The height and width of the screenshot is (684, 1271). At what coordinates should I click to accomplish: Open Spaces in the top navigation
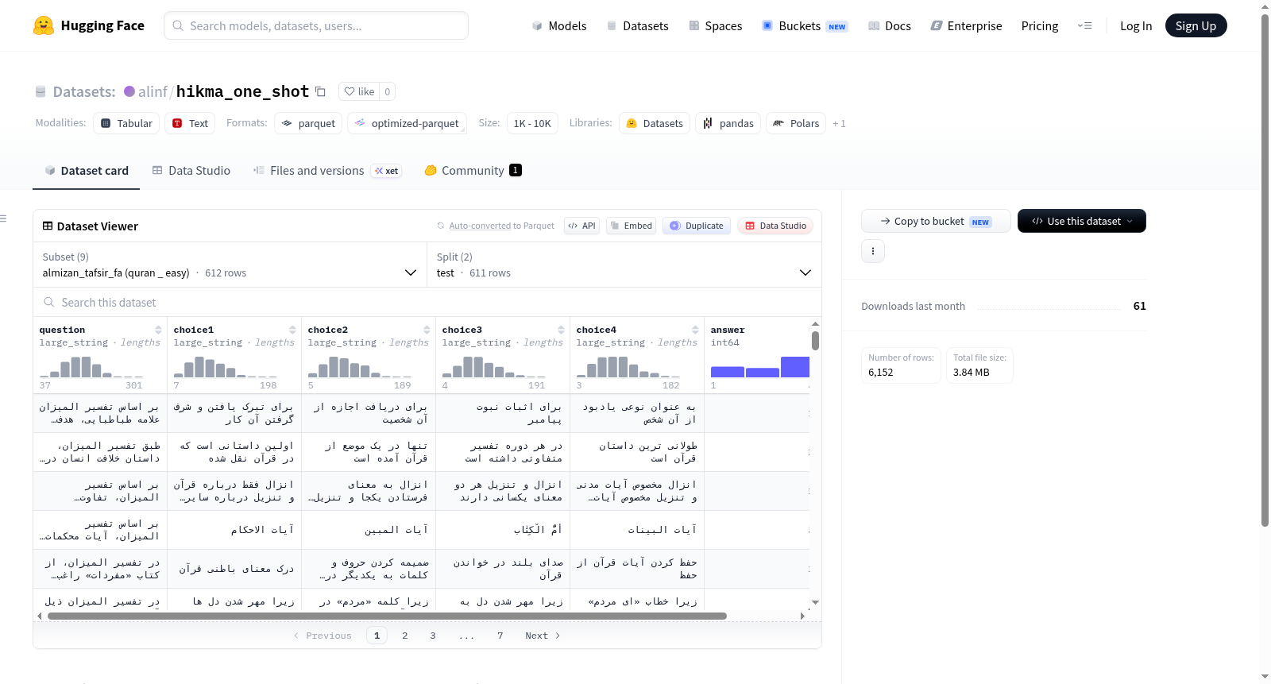tap(715, 25)
